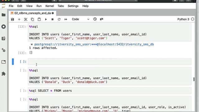Click the Donald Duck INSERT cell
199x112 pixels.
[110, 76]
